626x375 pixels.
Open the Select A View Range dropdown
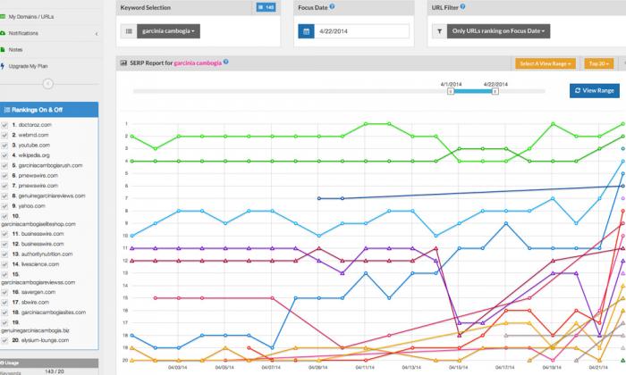546,63
